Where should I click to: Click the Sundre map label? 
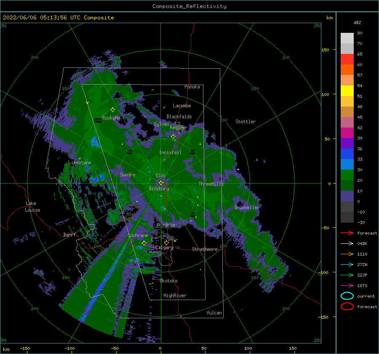coord(128,174)
